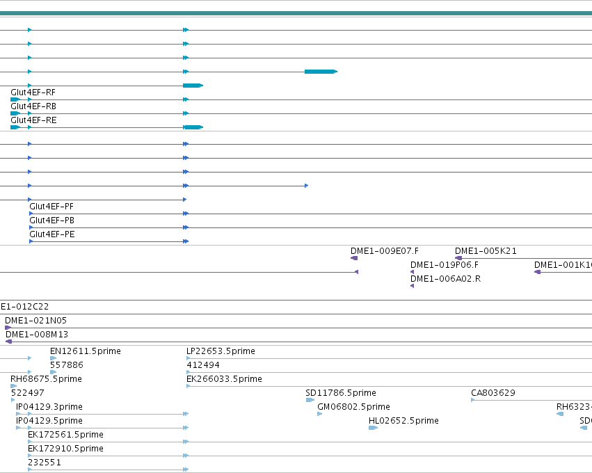This screenshot has width=592, height=473.
Task: Click the teal chromosome scale bar
Action: pos(296,14)
